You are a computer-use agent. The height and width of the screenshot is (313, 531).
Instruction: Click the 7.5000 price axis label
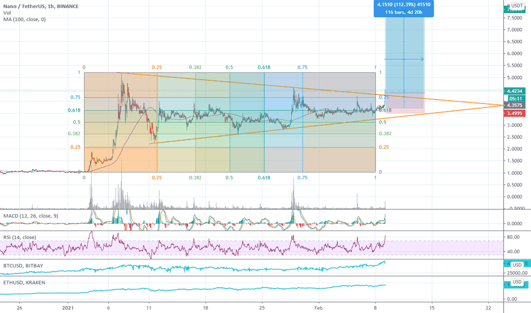coord(514,18)
